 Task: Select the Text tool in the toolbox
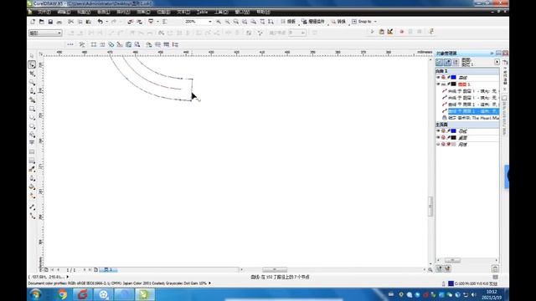point(32,142)
